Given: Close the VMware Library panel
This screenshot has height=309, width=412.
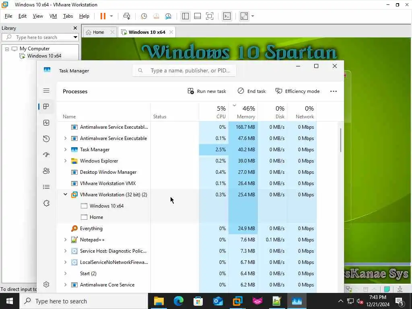Looking at the screenshot, I should click(75, 28).
